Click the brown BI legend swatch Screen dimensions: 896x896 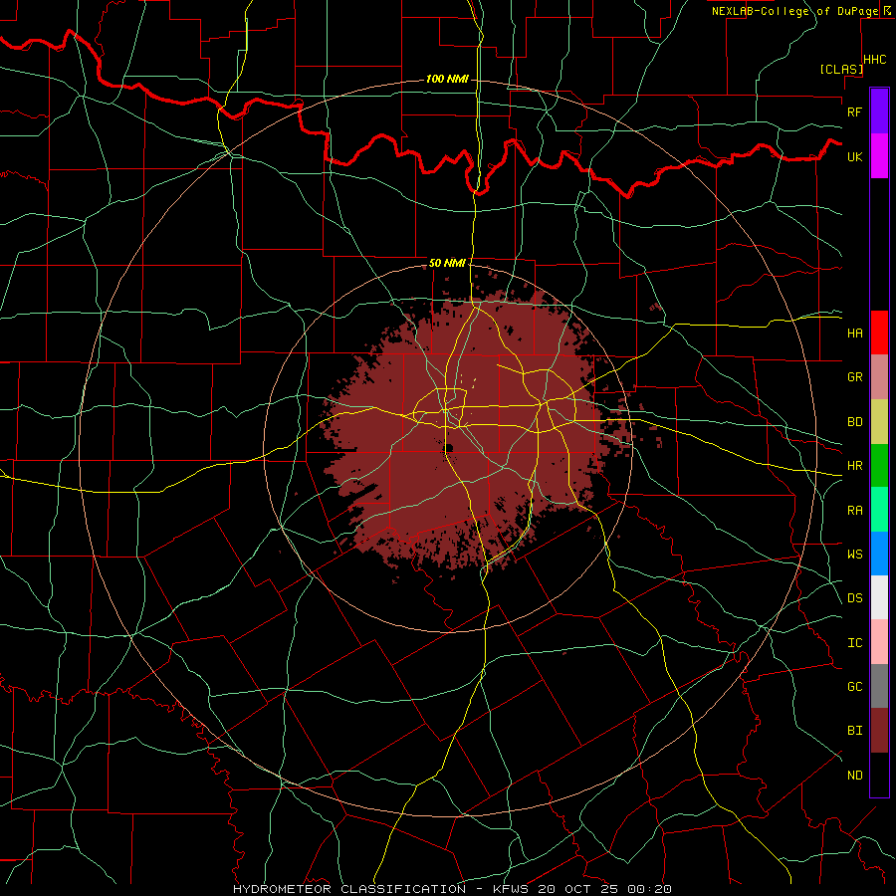879,731
